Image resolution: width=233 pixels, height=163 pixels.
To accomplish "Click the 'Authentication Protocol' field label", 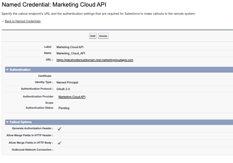I will [36, 89].
